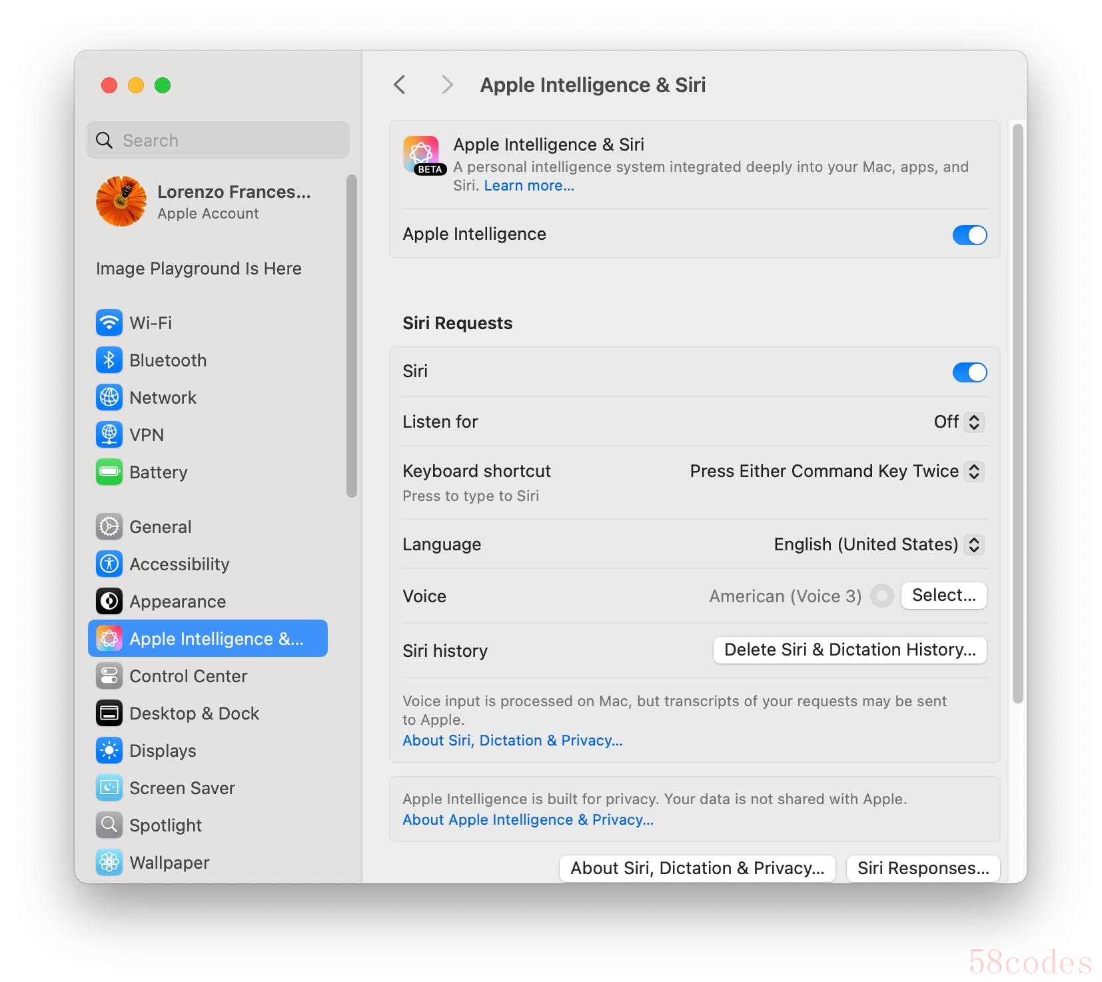
Task: Change the Language dropdown selection
Action: click(878, 545)
